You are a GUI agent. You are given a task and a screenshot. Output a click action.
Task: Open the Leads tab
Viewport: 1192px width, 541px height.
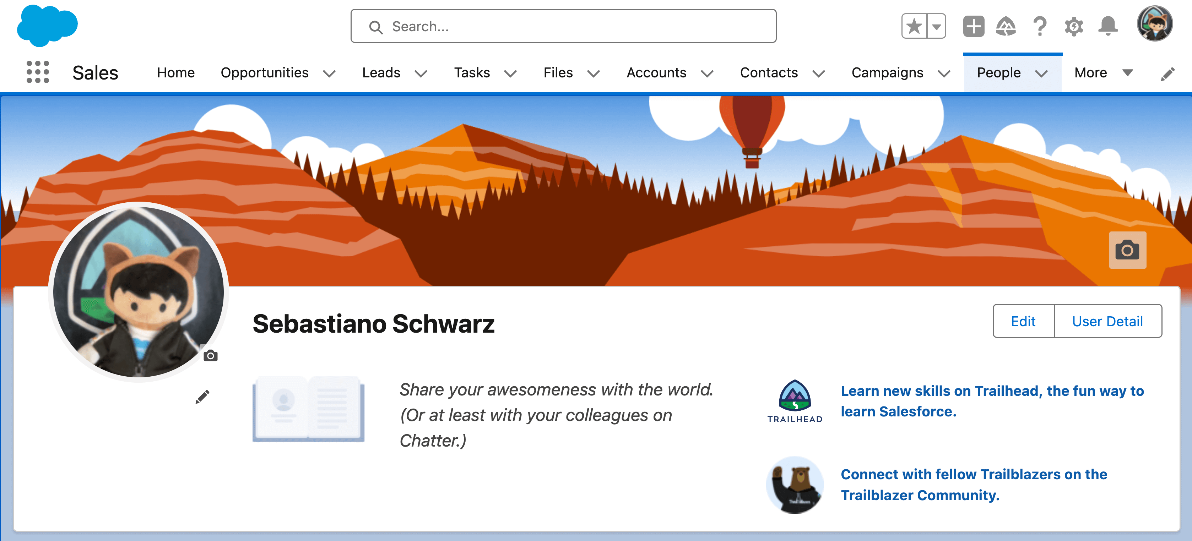[381, 73]
